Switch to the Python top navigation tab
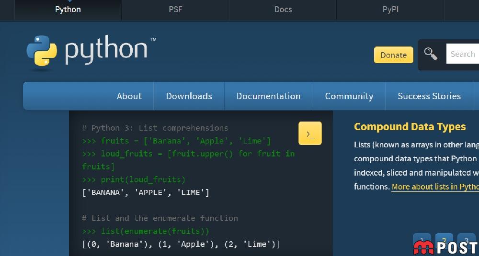 68,10
